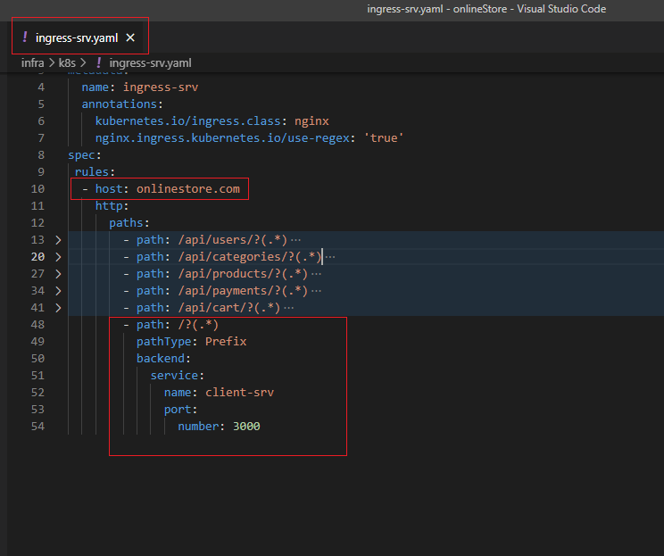Click the ellipsis after the /api/cart path

pos(288,308)
